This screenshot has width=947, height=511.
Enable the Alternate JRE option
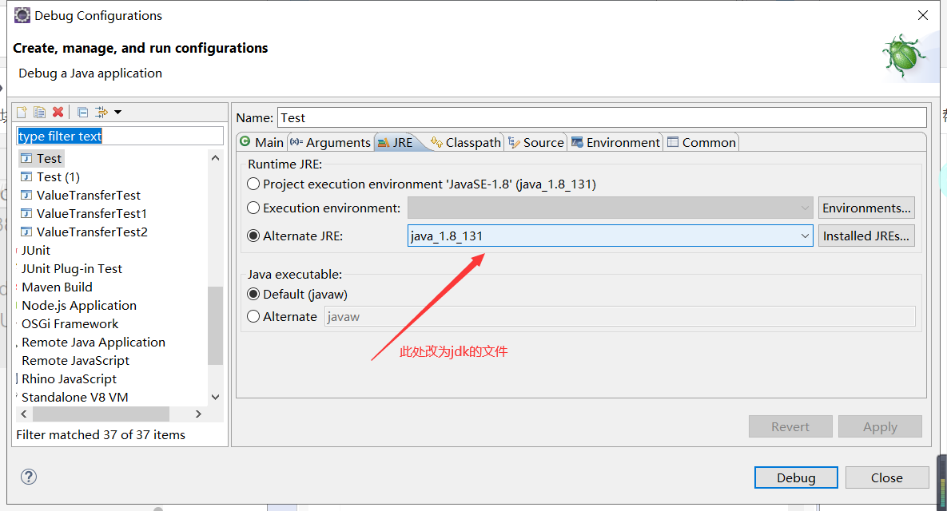tap(253, 236)
